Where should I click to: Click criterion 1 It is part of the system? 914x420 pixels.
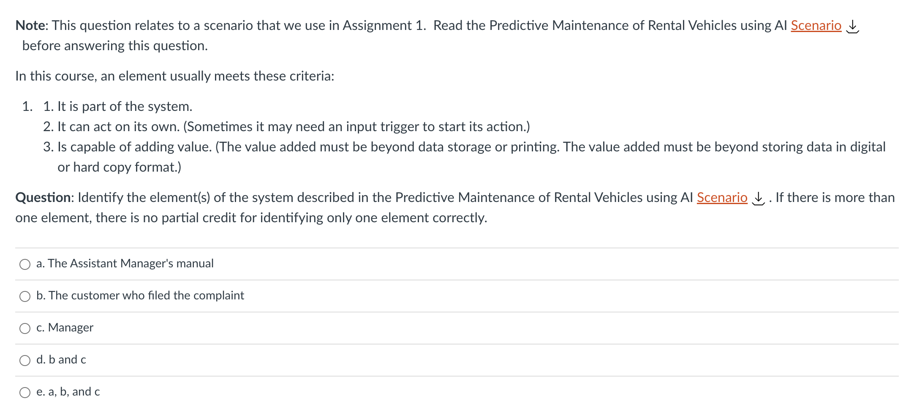point(118,106)
